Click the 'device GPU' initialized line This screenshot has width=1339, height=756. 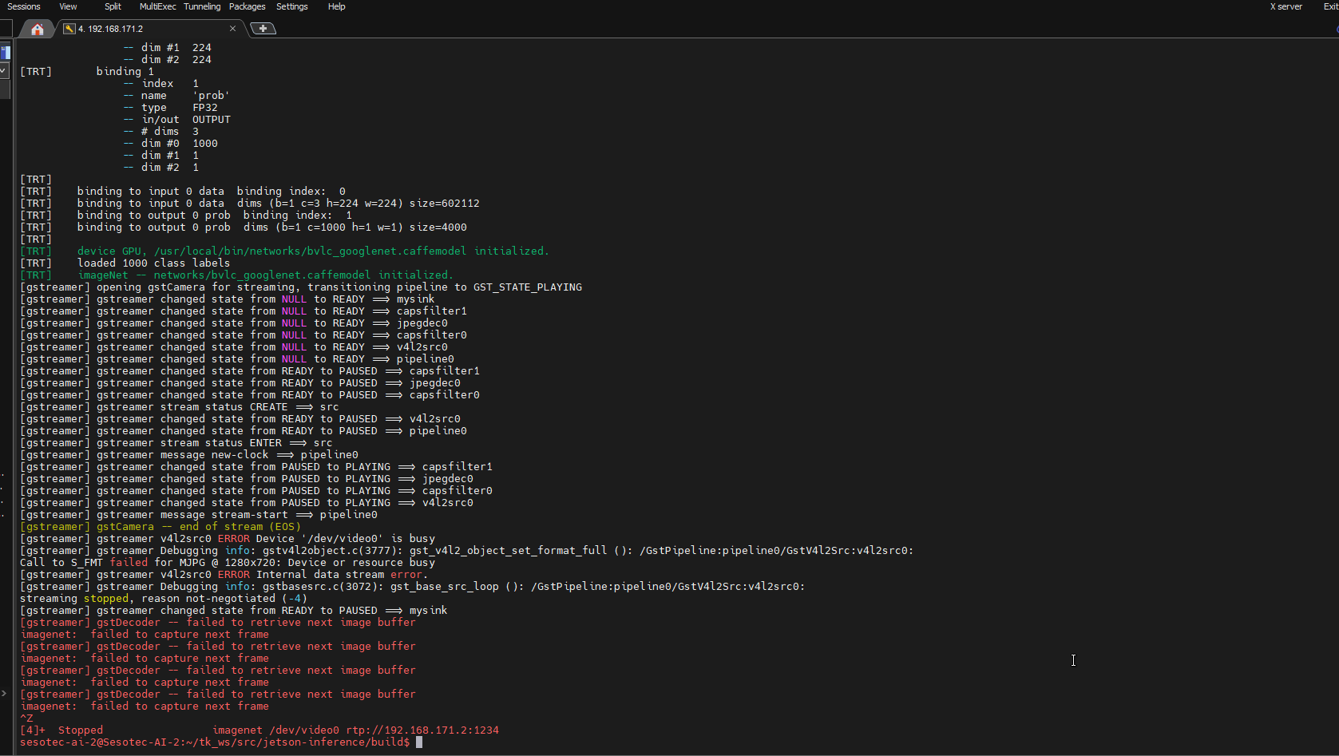click(284, 251)
